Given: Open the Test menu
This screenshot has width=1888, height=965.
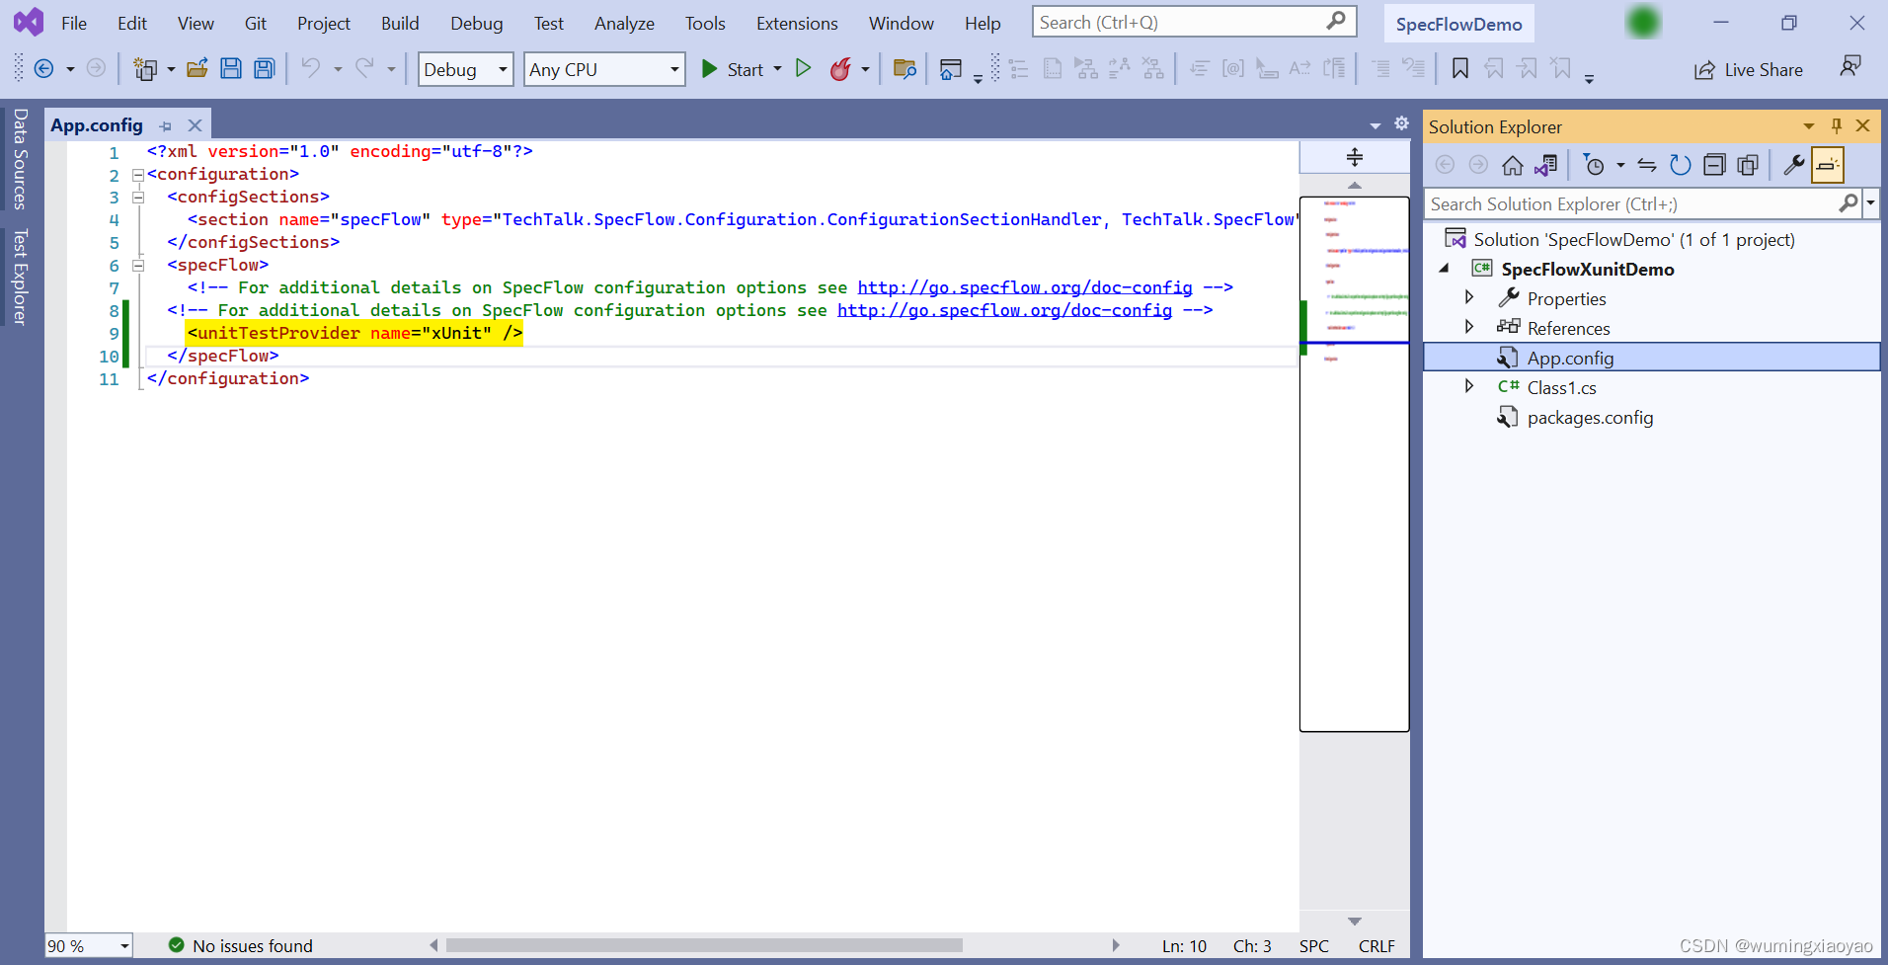Looking at the screenshot, I should [549, 23].
